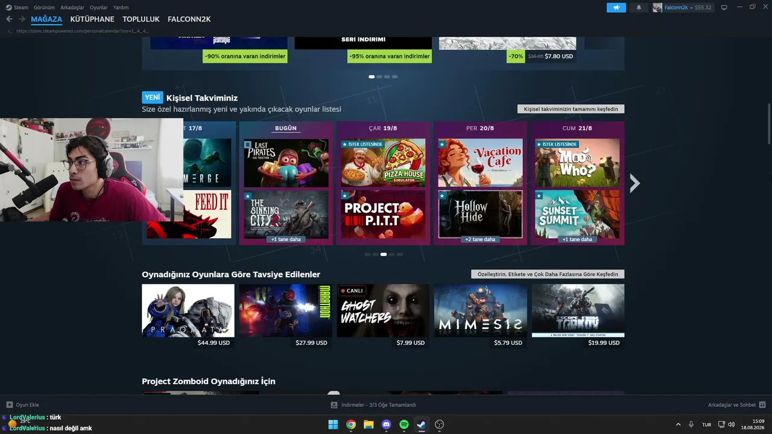Go back with the Steam back arrow
The image size is (772, 434).
click(9, 19)
